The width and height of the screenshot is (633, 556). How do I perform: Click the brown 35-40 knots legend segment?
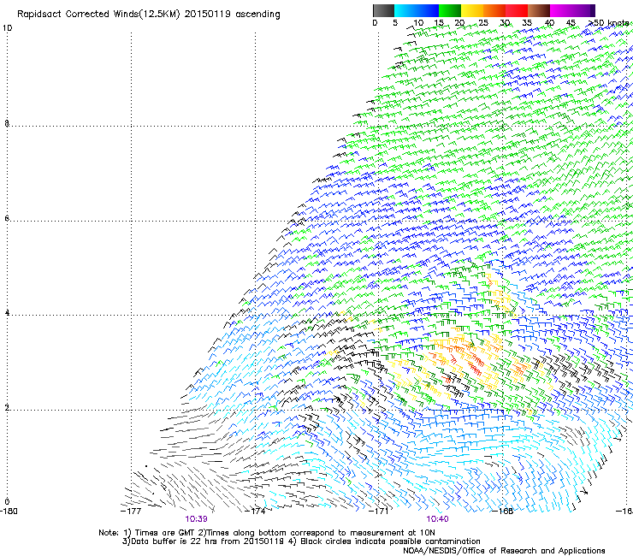click(539, 10)
